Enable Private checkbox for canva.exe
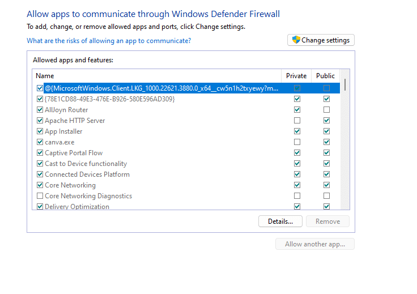The height and width of the screenshot is (294, 417). (x=297, y=142)
